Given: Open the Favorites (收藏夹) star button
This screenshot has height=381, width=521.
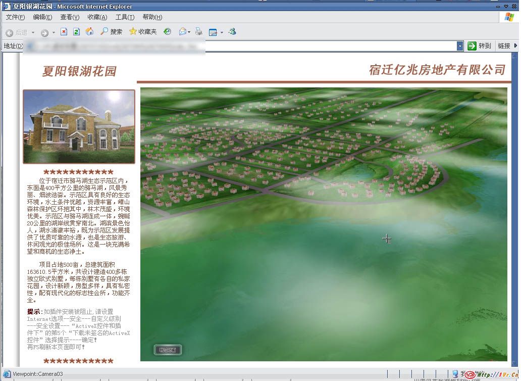Looking at the screenshot, I should [x=143, y=32].
